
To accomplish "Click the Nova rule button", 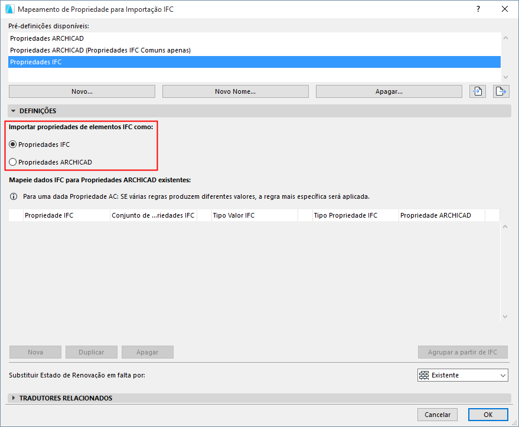I will (x=35, y=352).
